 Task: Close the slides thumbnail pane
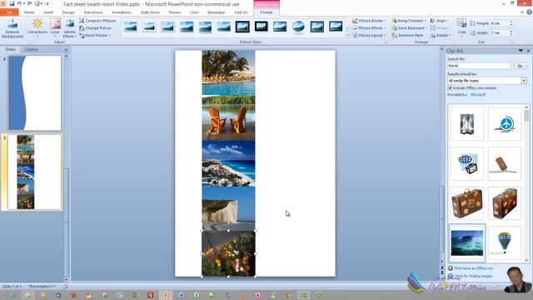[66, 50]
